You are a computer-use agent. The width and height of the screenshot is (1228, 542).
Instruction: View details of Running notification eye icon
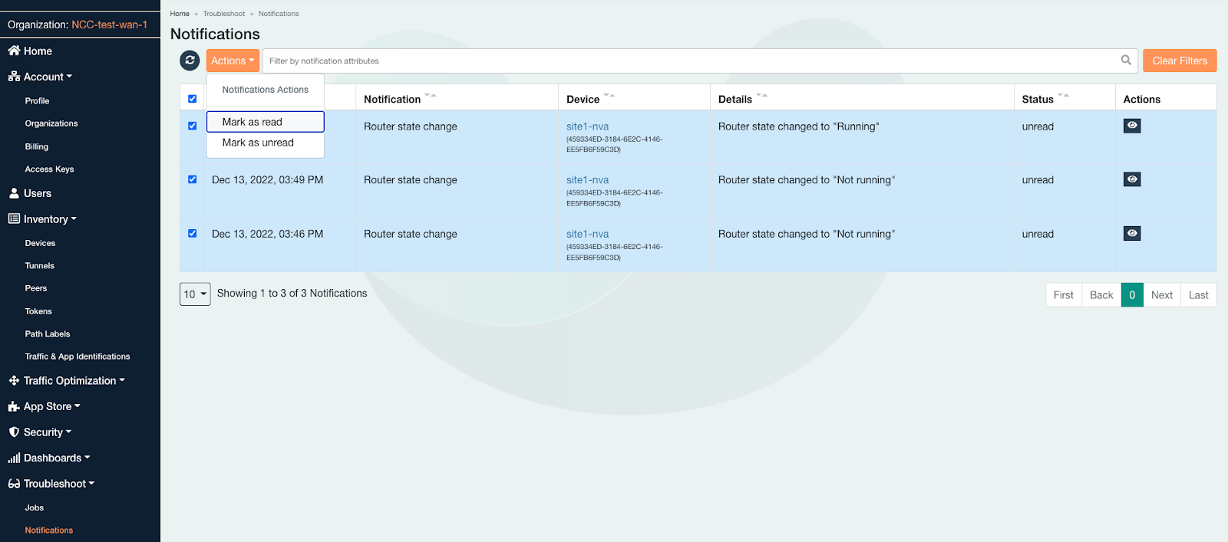coord(1131,126)
